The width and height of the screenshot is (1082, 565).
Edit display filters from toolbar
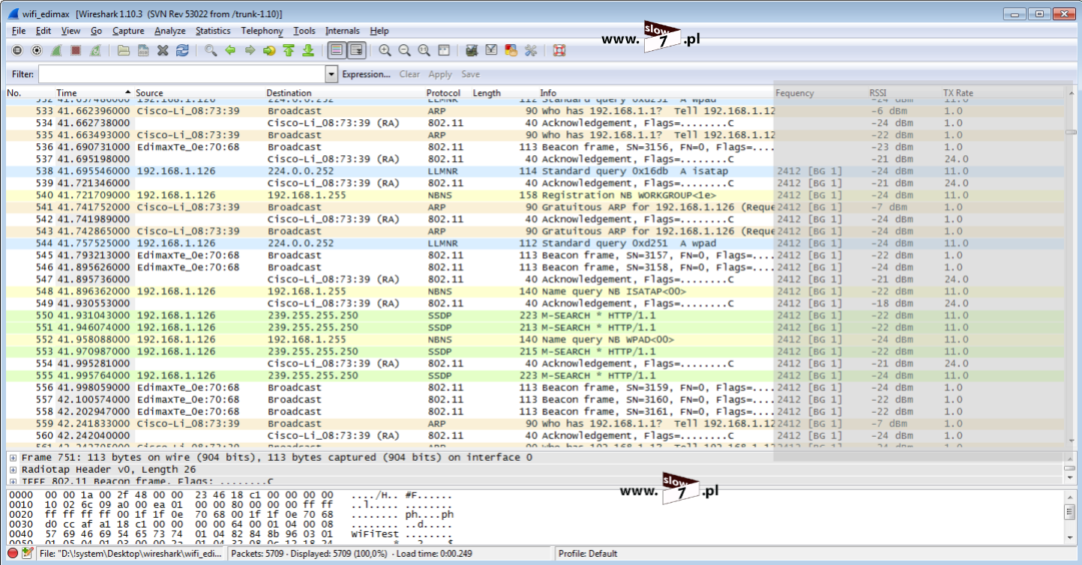click(491, 50)
